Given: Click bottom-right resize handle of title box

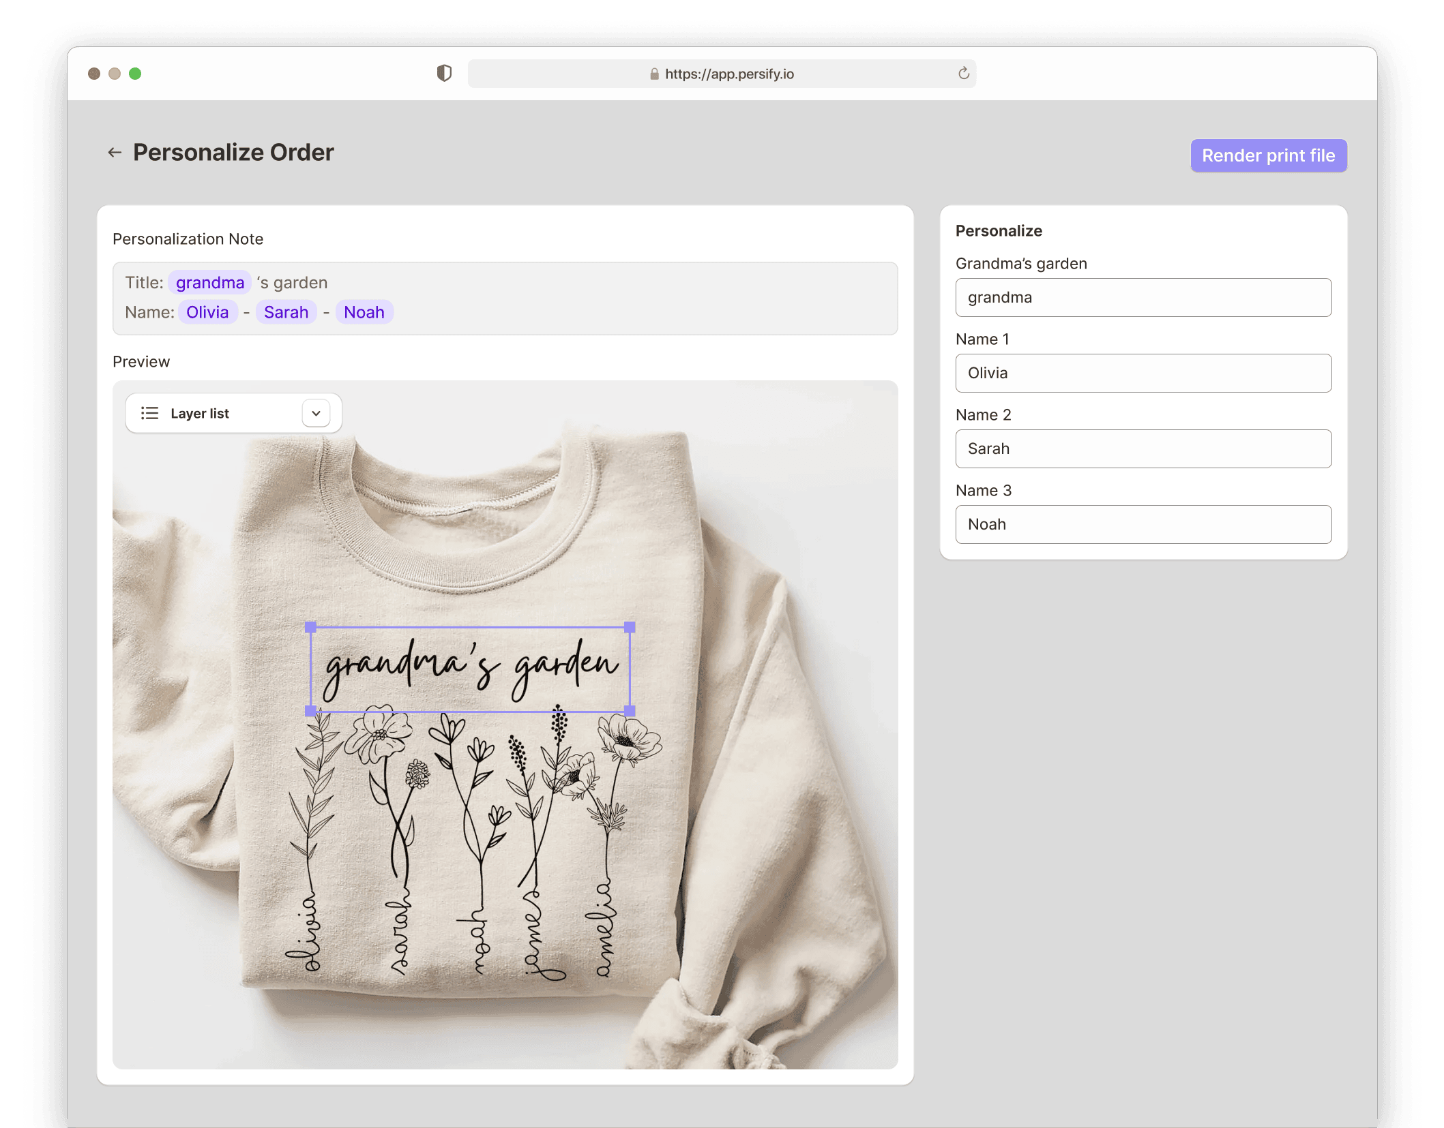Looking at the screenshot, I should pos(630,711).
